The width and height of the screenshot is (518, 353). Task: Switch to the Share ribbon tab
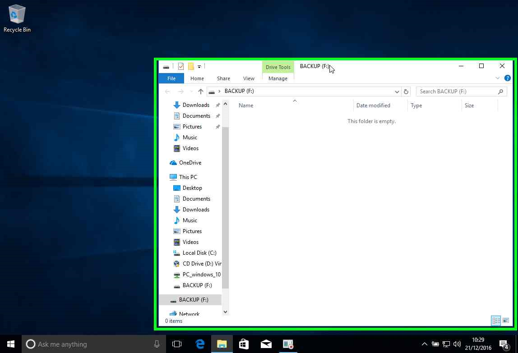tap(223, 78)
